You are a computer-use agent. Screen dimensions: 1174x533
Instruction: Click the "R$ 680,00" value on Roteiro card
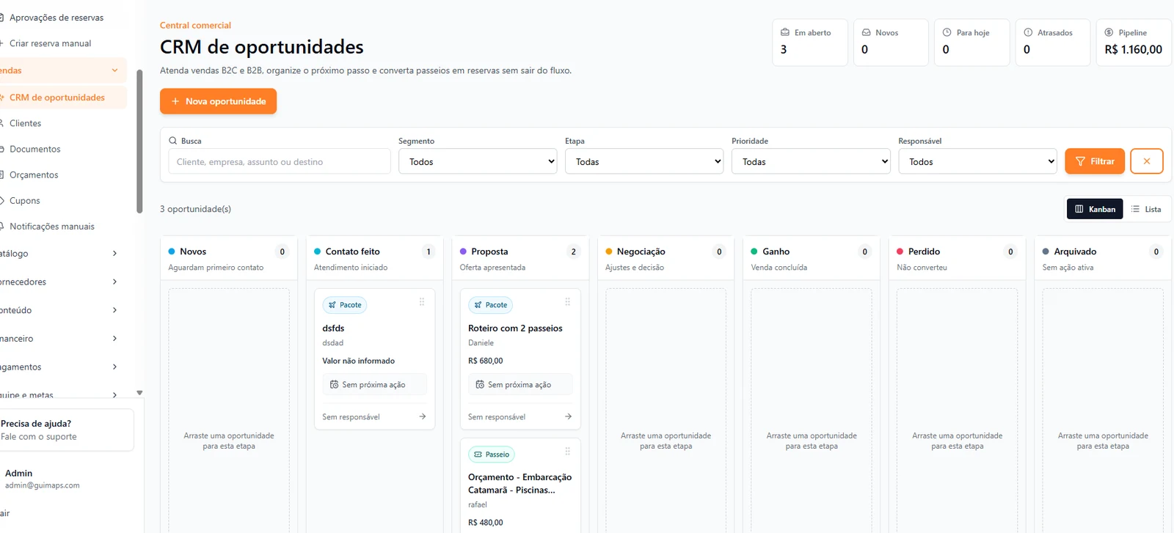click(486, 361)
